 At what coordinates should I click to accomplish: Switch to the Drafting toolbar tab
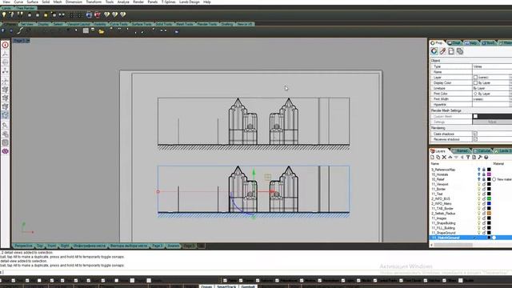tap(227, 24)
